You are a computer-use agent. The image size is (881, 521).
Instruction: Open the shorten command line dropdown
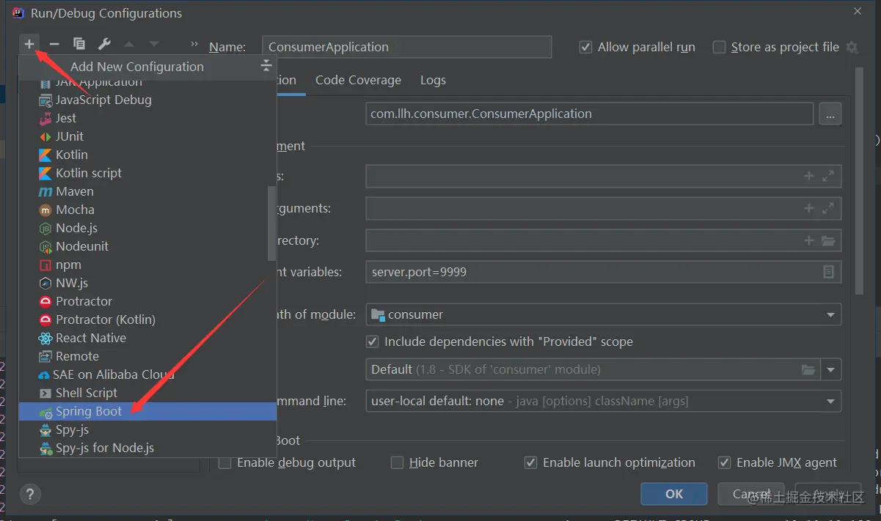(x=603, y=401)
